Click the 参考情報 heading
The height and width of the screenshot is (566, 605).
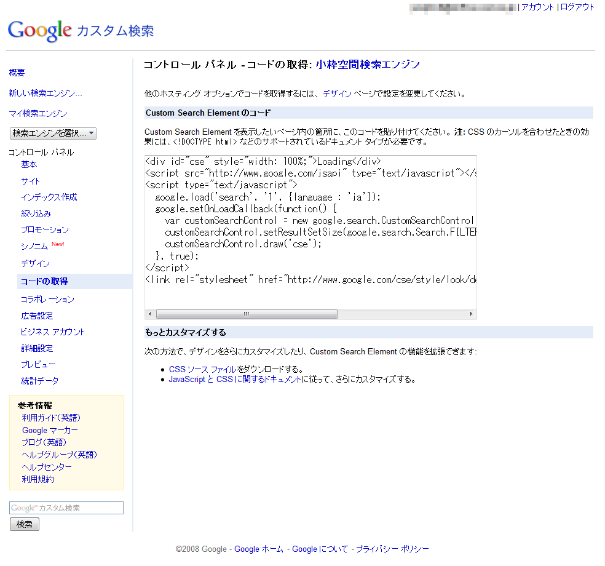(x=34, y=405)
